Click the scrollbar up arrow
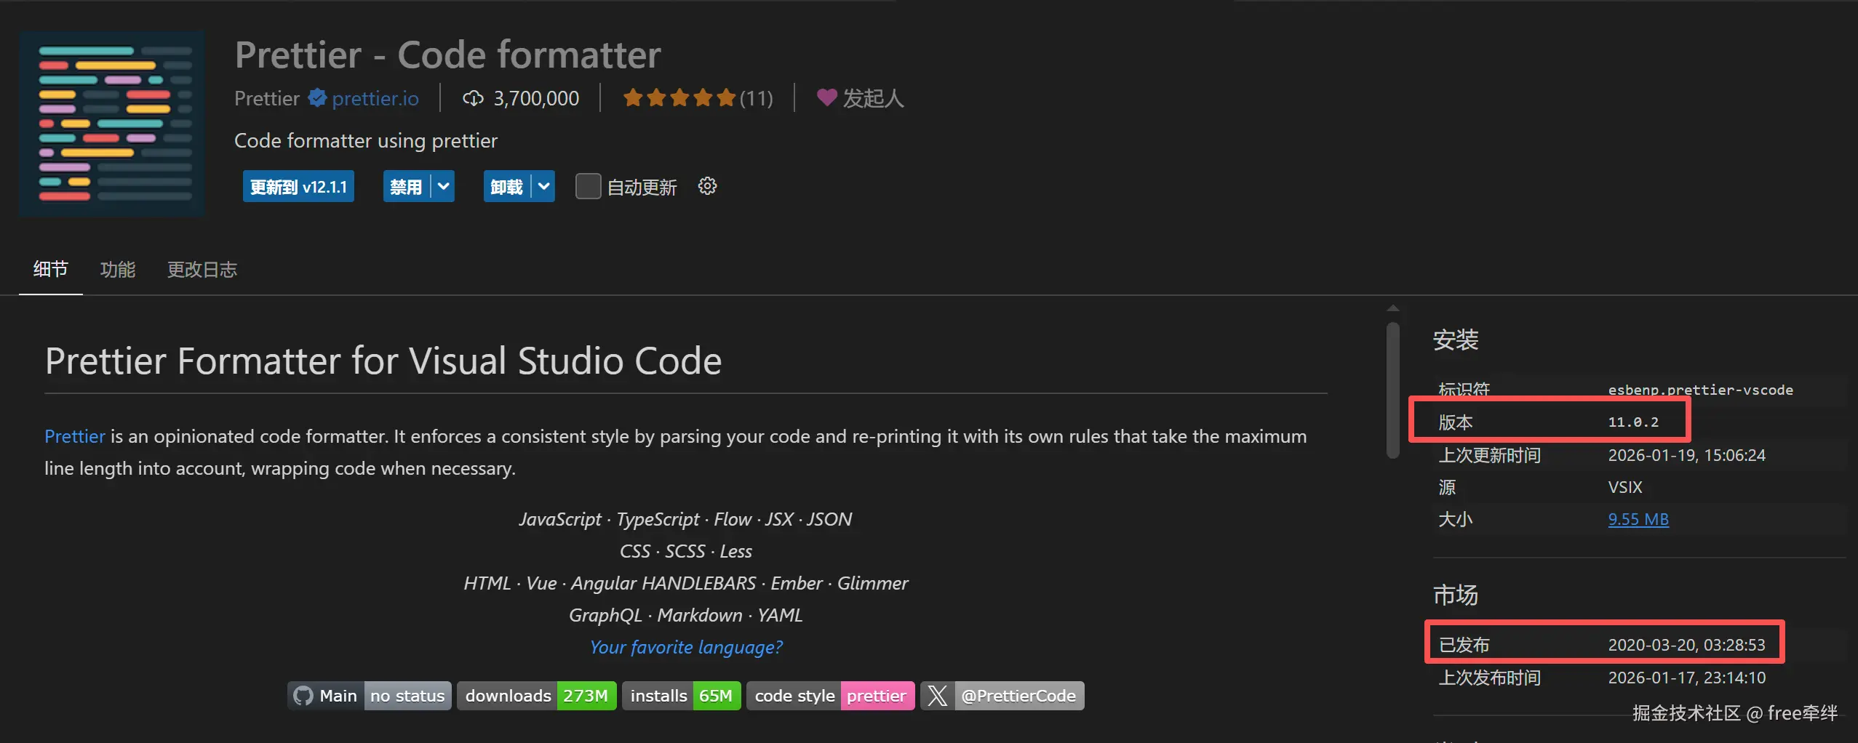This screenshot has height=743, width=1858. click(x=1393, y=308)
